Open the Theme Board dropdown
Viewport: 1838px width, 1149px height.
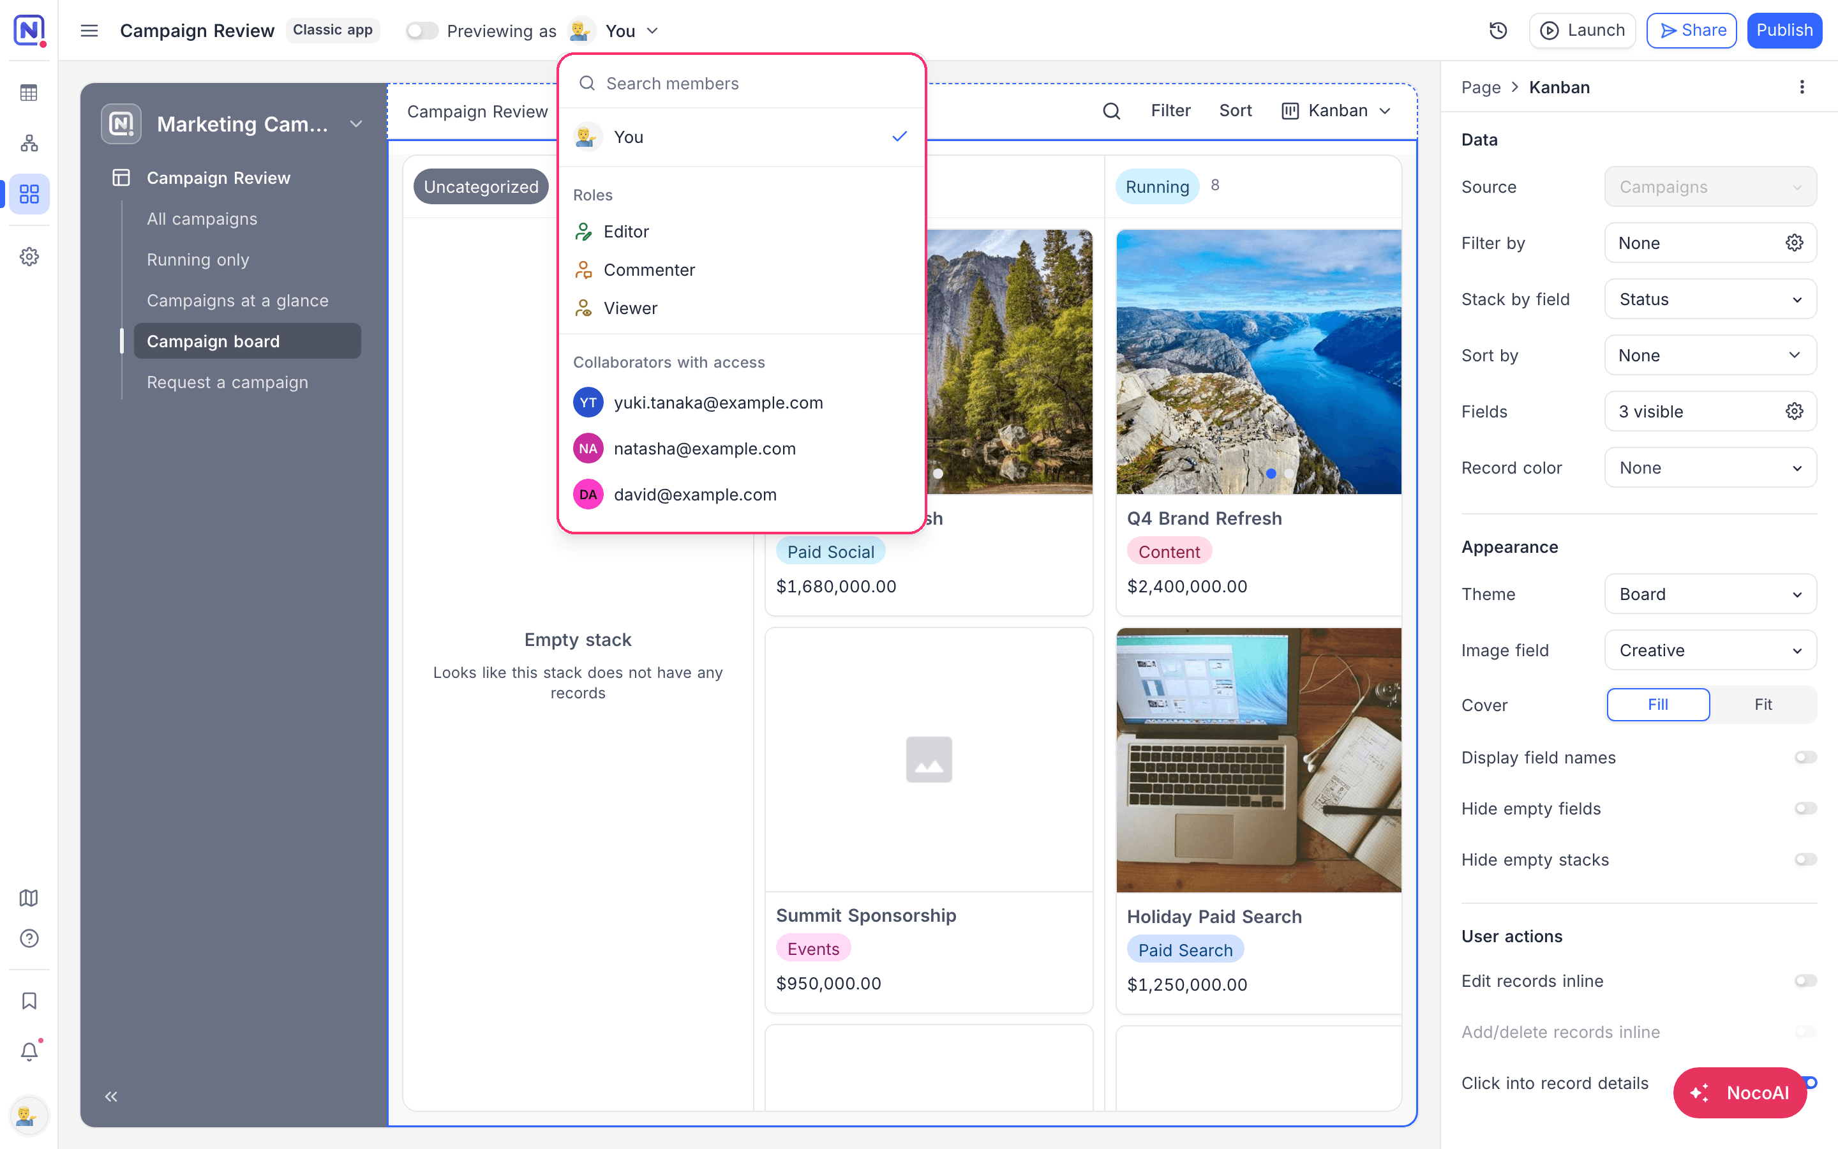1710,594
